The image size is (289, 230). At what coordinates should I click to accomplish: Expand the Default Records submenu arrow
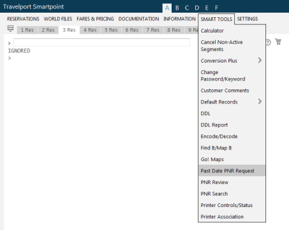point(260,102)
